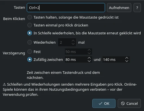Decrease the 80 ms minimum delay

click(x=89, y=61)
